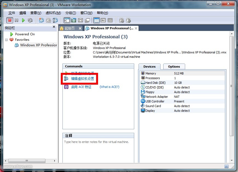Collapse the Favorites tree node
Image resolution: width=238 pixels, height=172 pixels.
[6, 40]
